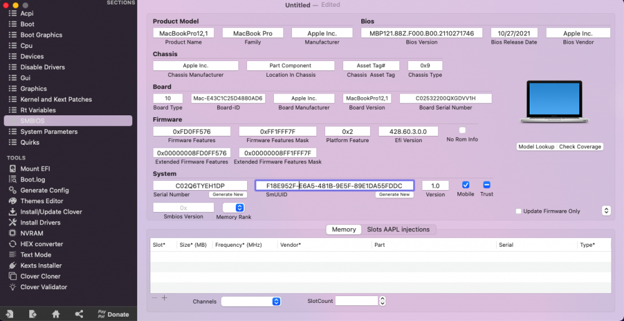Click the export config icon in bottom bar
The image size is (624, 321).
(32, 314)
